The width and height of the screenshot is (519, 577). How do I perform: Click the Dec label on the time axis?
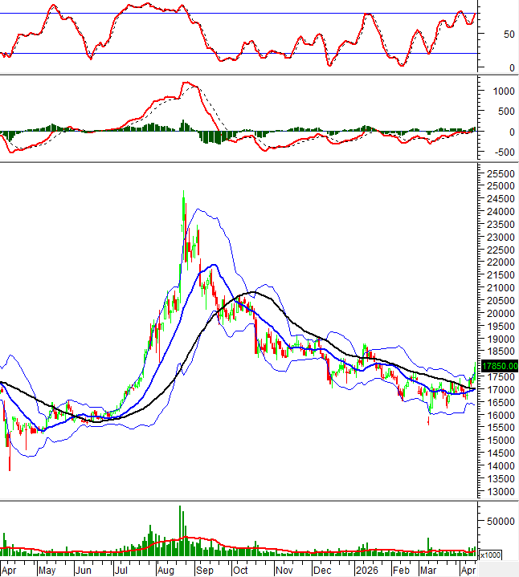pyautogui.click(x=323, y=569)
